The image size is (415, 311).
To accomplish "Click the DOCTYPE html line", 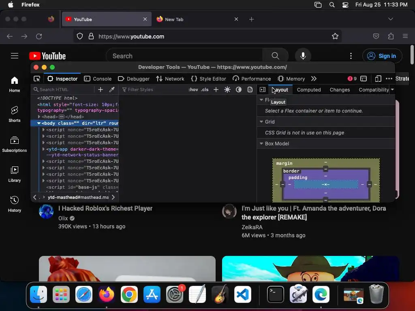I will click(58, 98).
